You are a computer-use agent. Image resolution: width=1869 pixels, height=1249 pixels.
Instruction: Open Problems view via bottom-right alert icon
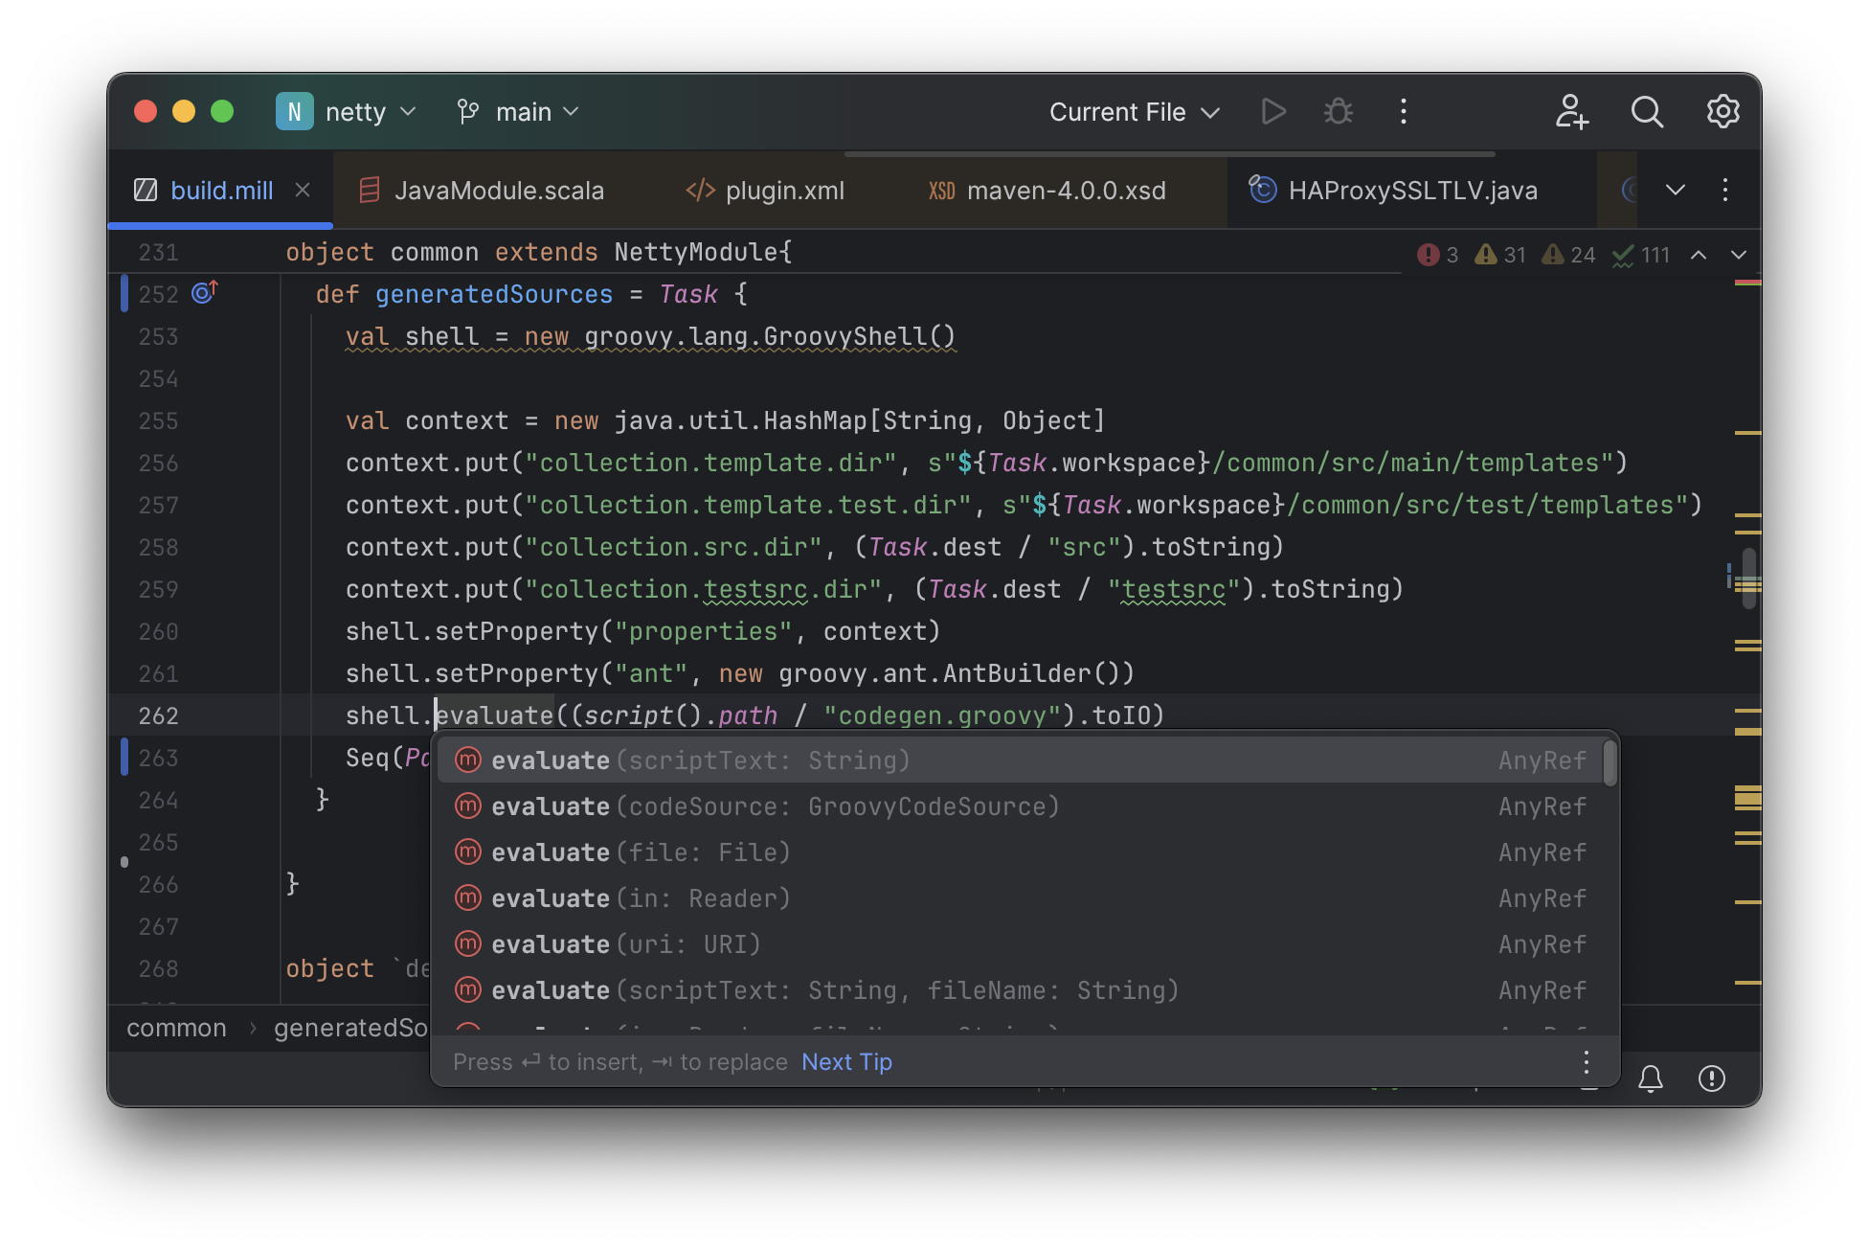coord(1712,1079)
